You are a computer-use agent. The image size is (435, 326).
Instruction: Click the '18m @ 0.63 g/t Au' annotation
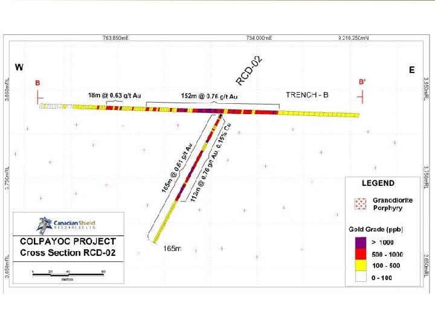[114, 95]
